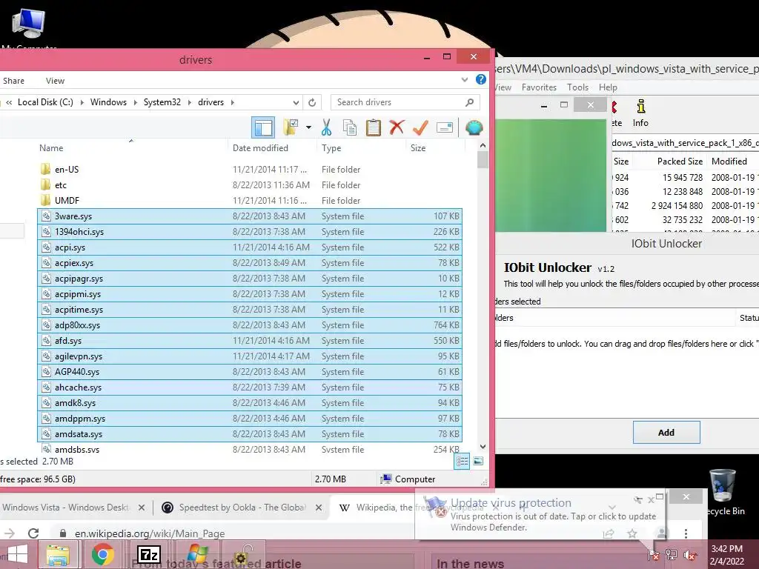The width and height of the screenshot is (759, 569).
Task: Select the etc folder
Action: (250, 184)
